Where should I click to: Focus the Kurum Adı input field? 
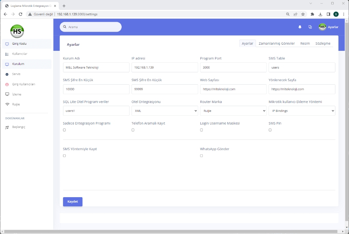tap(96, 68)
